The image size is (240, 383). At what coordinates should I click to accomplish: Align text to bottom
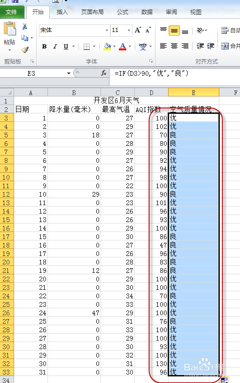pyautogui.click(x=185, y=31)
